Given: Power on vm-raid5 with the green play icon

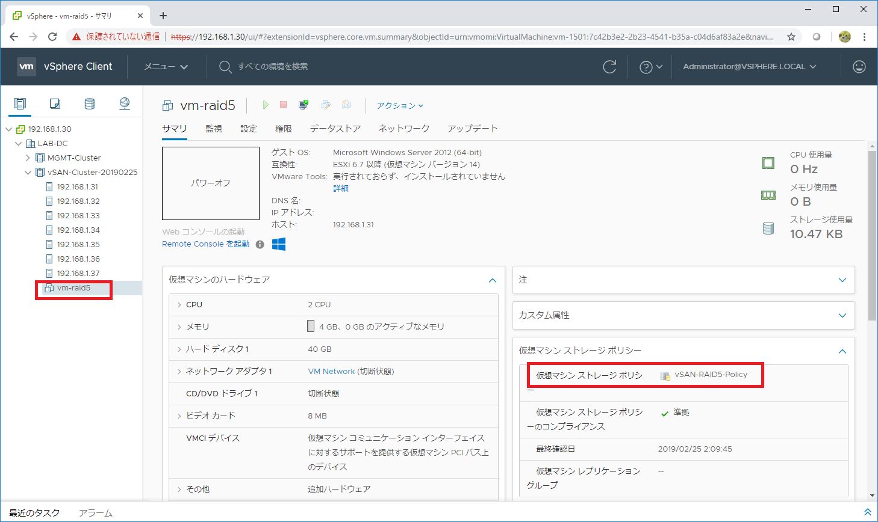Looking at the screenshot, I should [x=265, y=105].
